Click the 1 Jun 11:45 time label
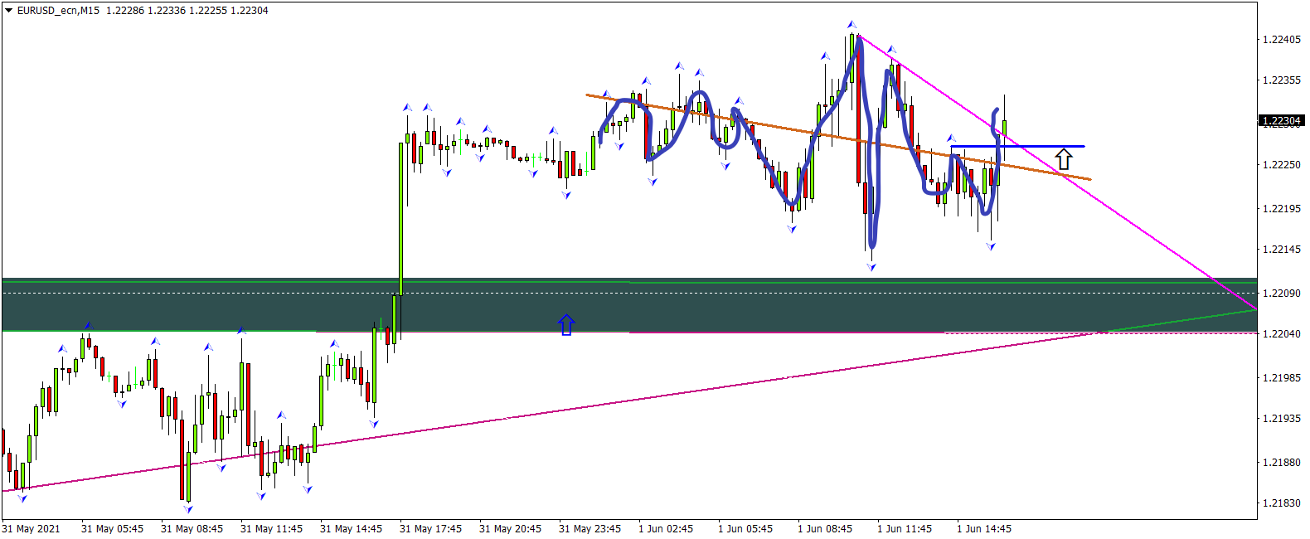 [905, 528]
